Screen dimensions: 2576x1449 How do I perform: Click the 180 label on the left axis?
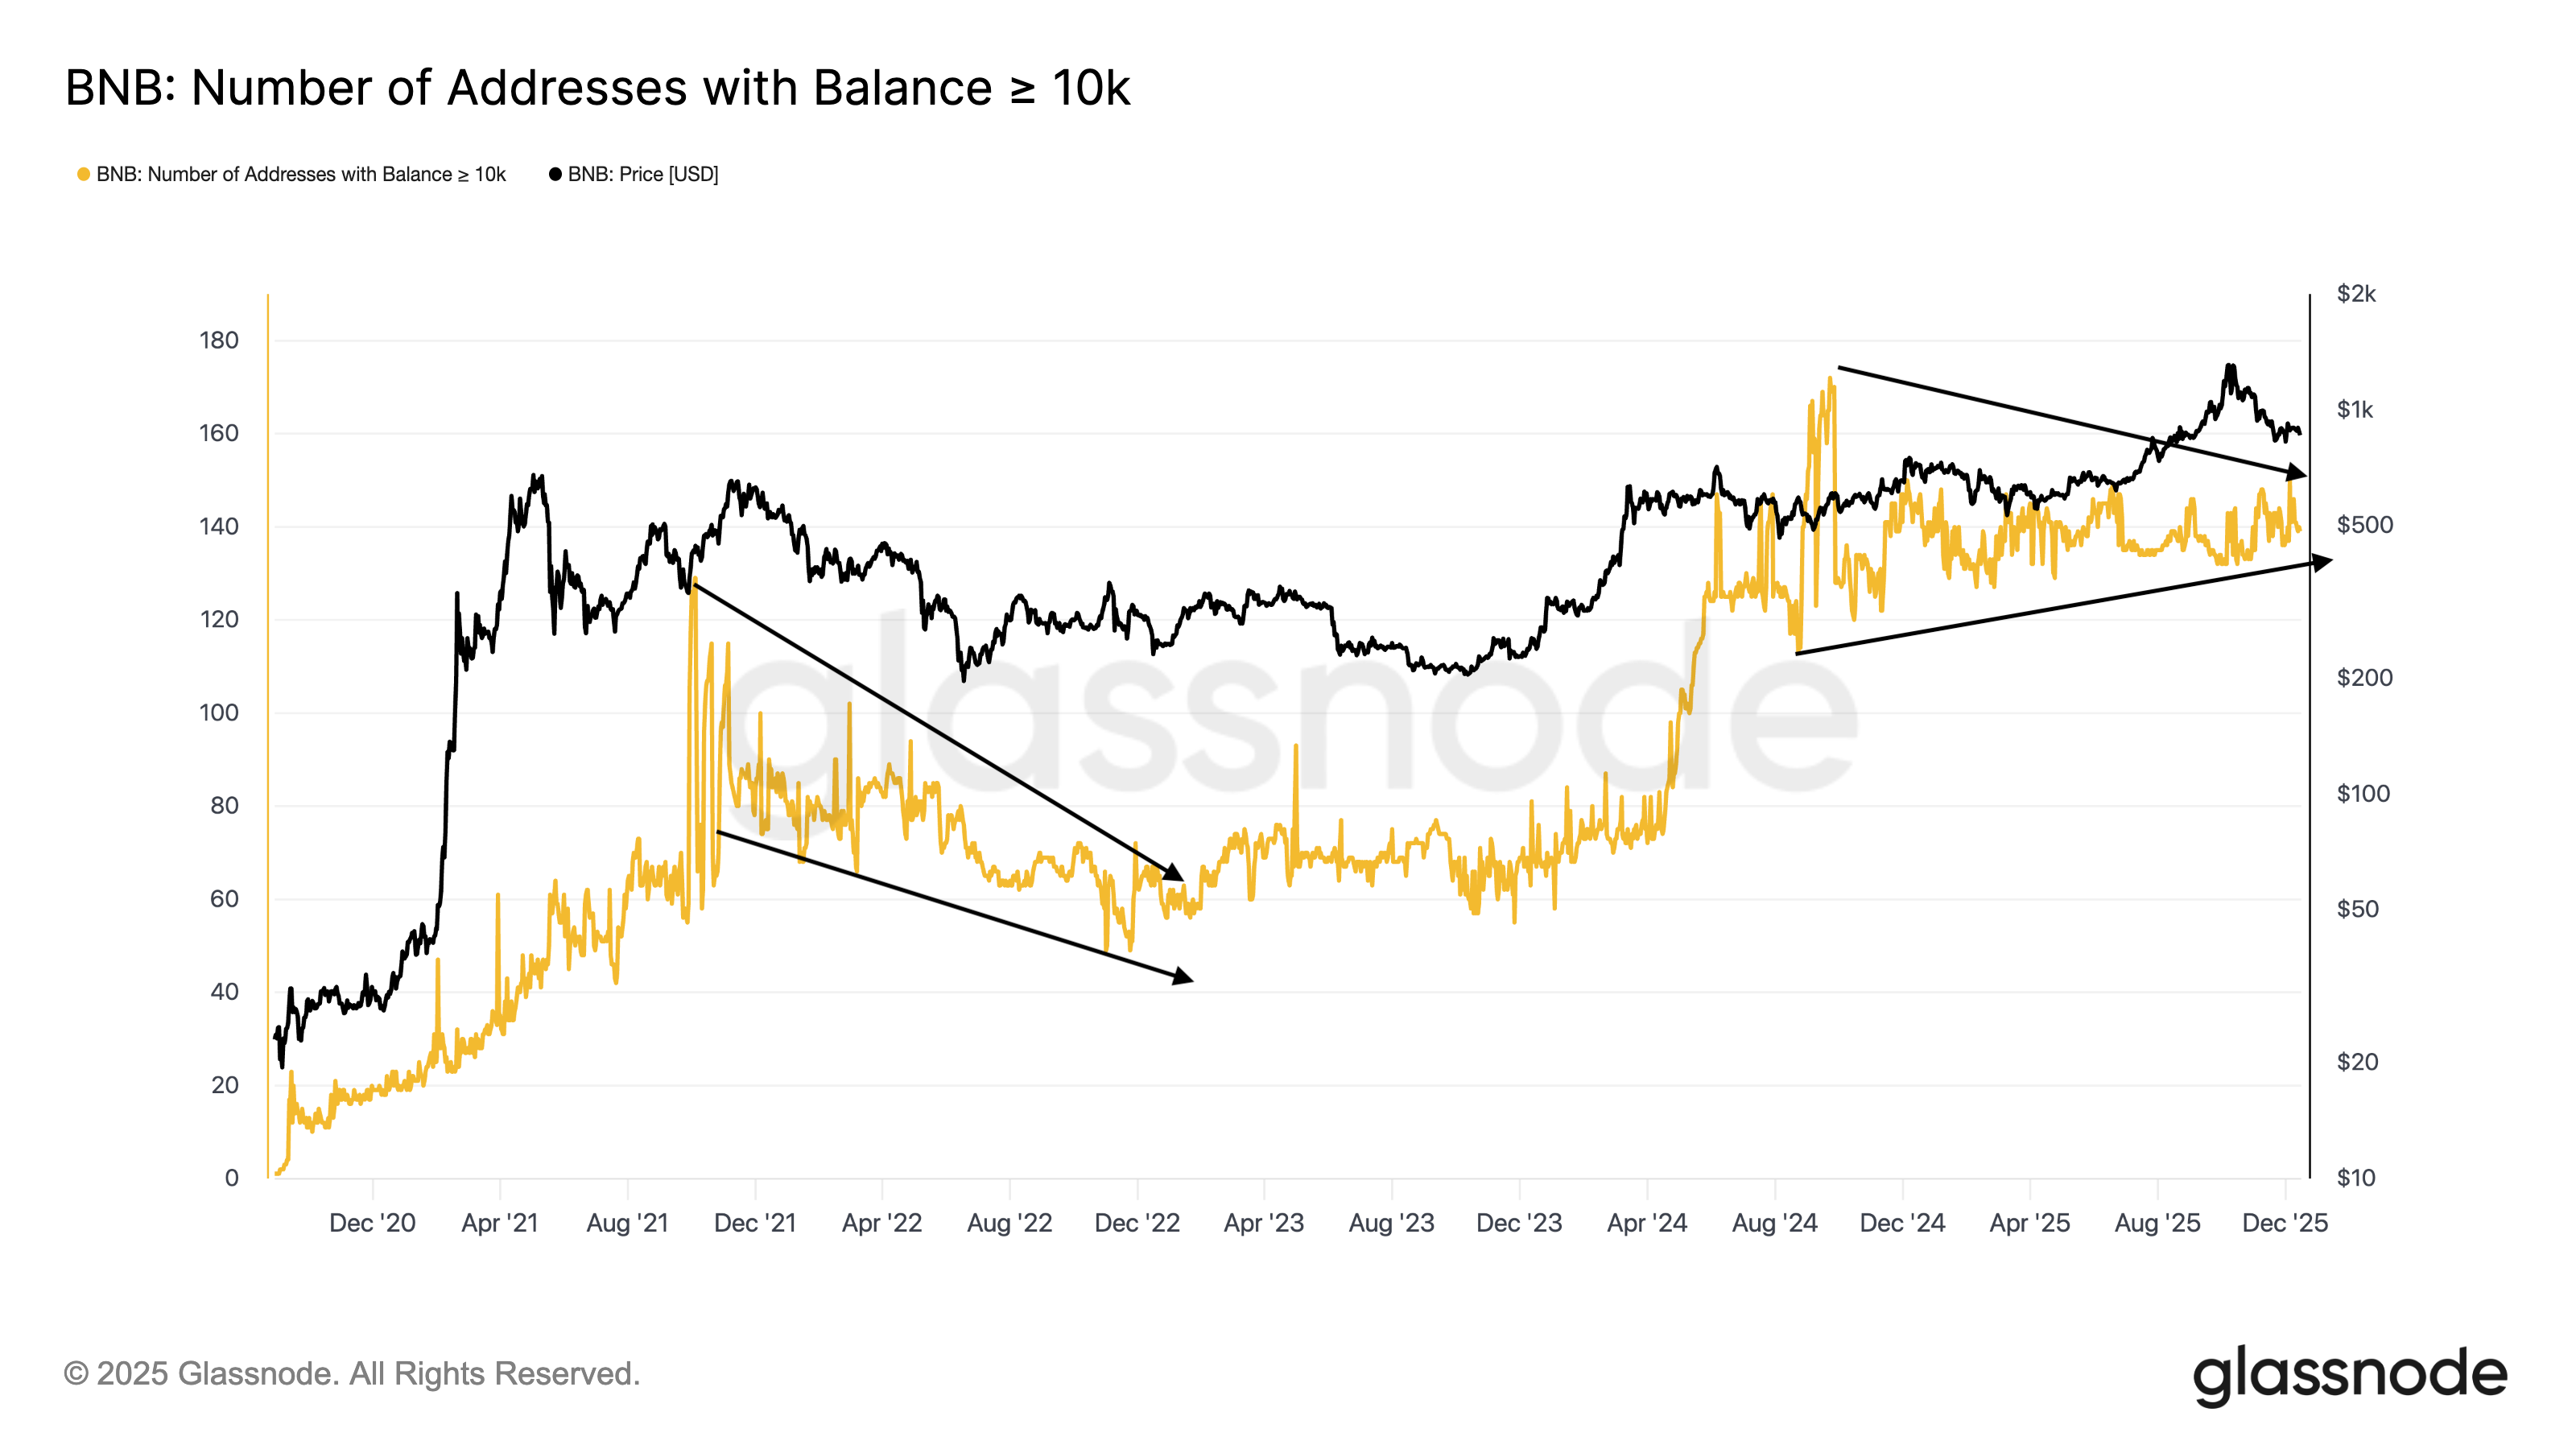click(x=219, y=341)
